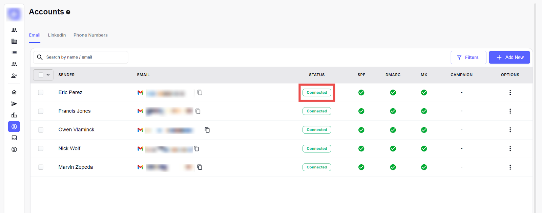
Task: Click the Add New button
Action: click(x=509, y=57)
